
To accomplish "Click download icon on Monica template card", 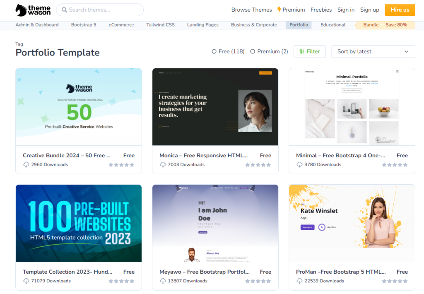I will click(163, 165).
